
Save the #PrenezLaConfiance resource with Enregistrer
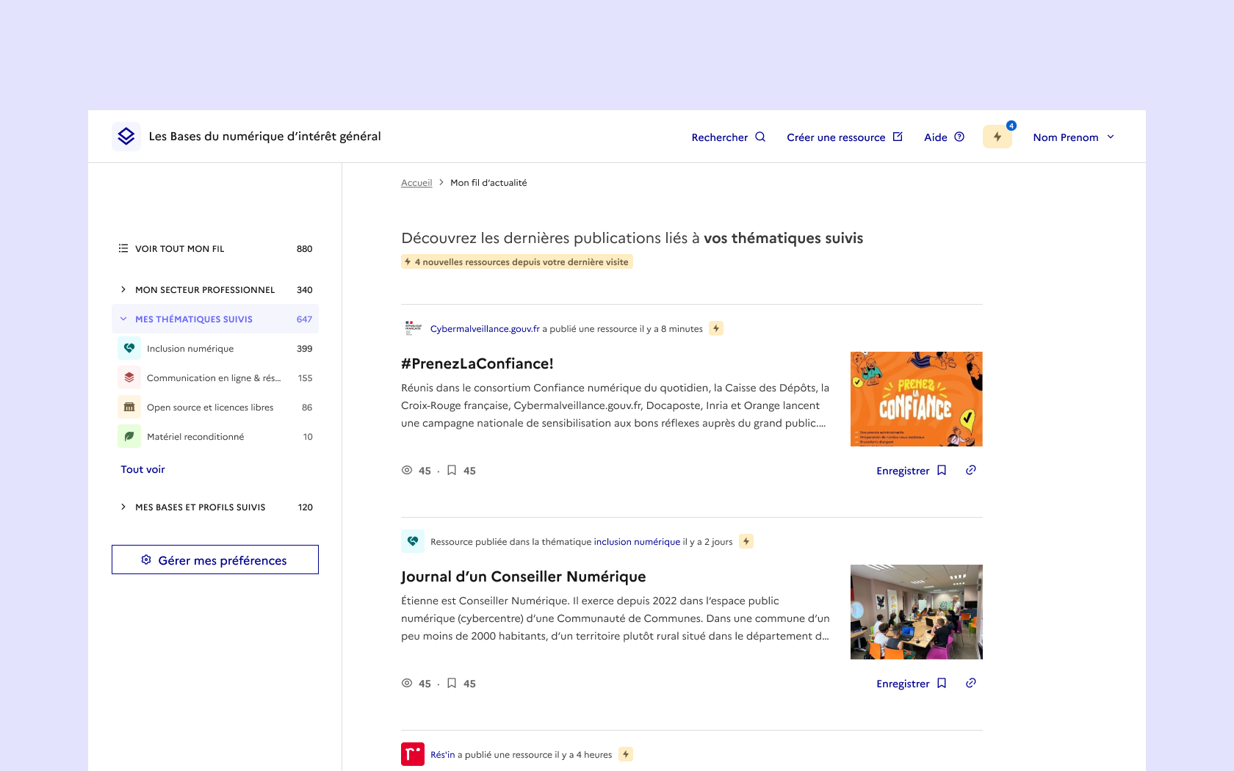click(911, 471)
